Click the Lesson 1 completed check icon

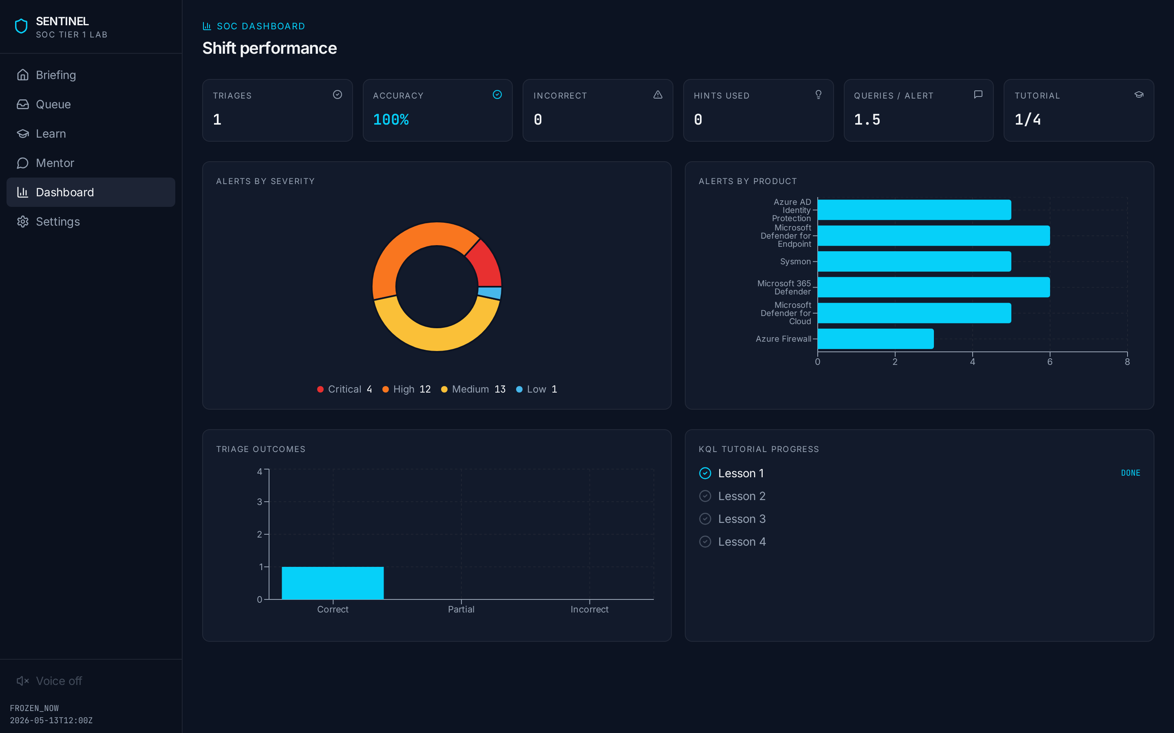[x=705, y=473]
